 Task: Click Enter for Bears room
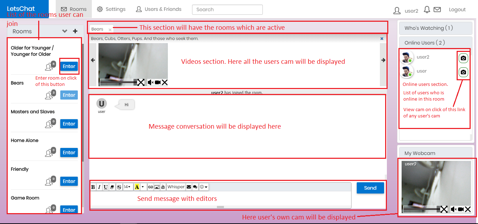click(69, 95)
